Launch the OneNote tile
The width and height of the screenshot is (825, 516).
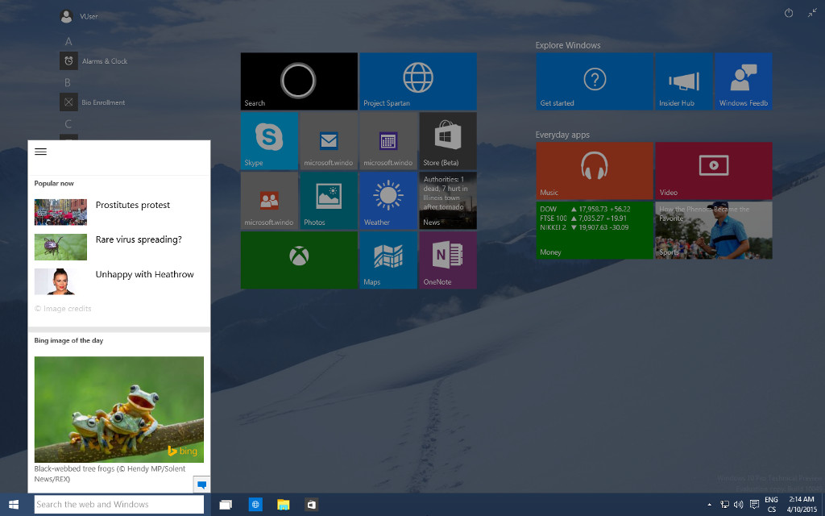tap(448, 260)
